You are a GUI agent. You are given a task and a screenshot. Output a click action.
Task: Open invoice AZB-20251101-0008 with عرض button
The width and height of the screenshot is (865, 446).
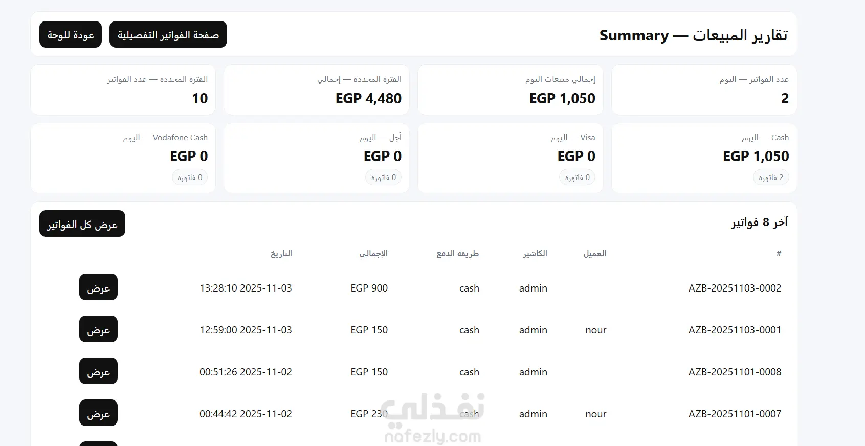[98, 371]
